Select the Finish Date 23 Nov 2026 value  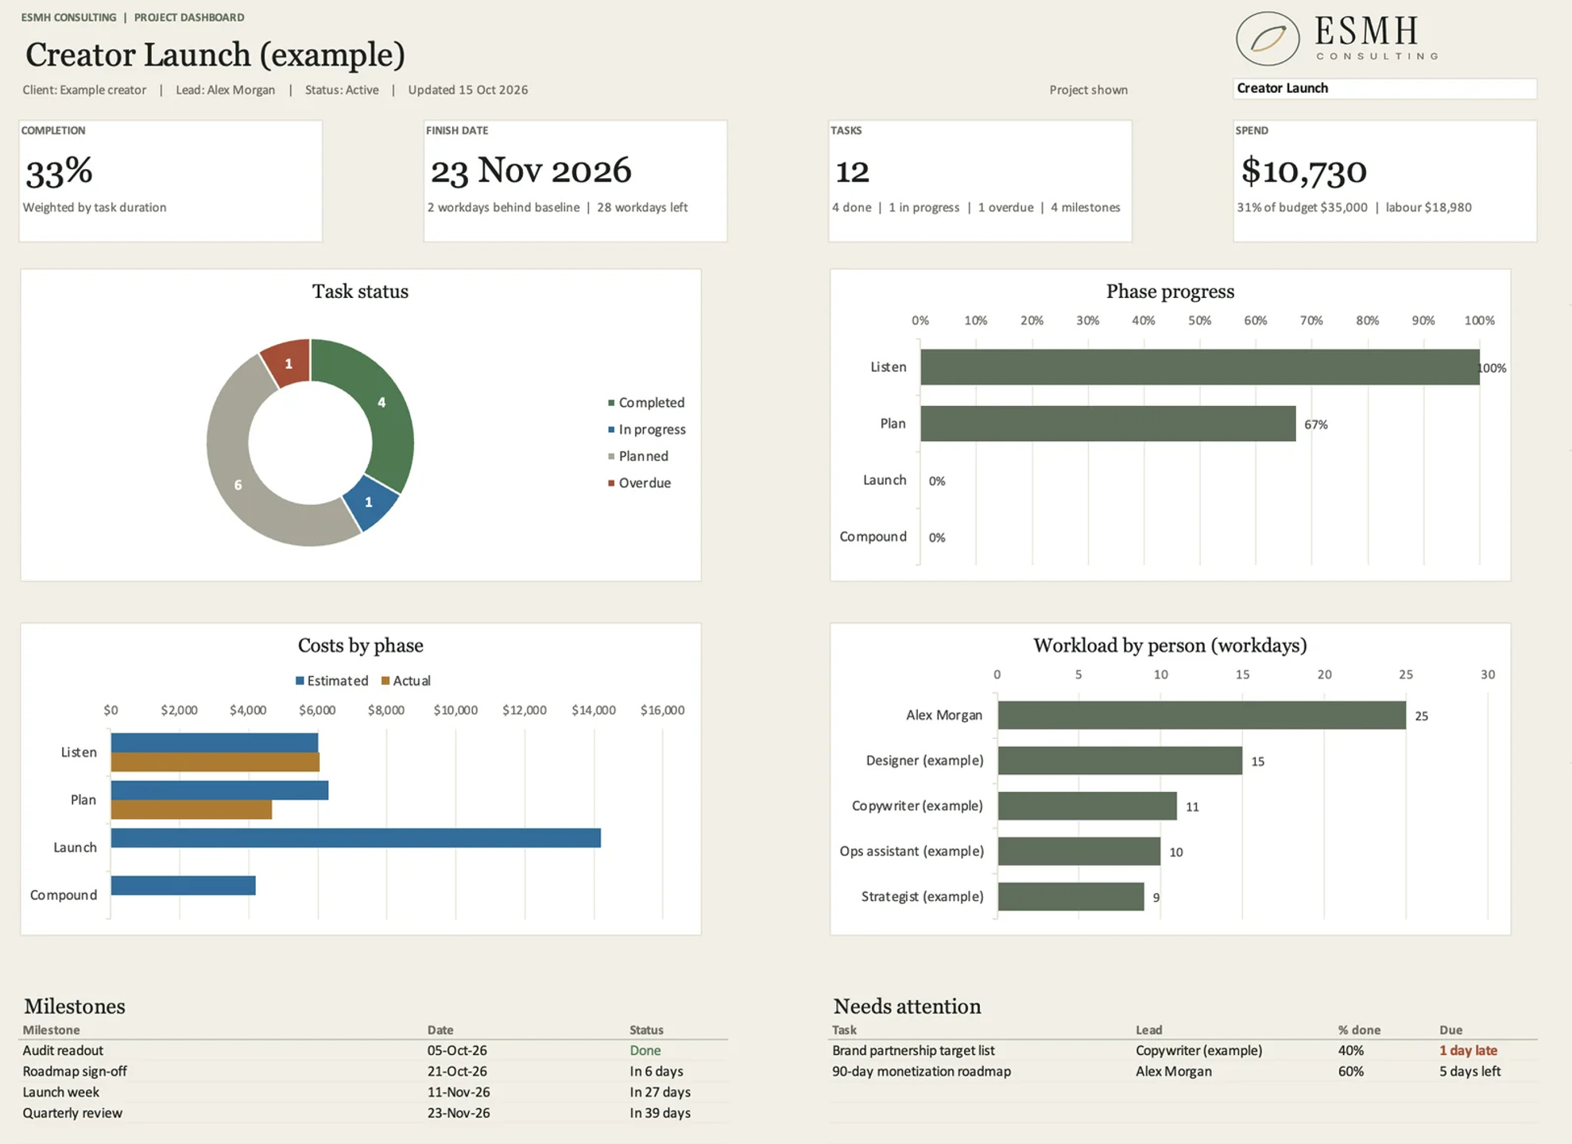coord(531,171)
